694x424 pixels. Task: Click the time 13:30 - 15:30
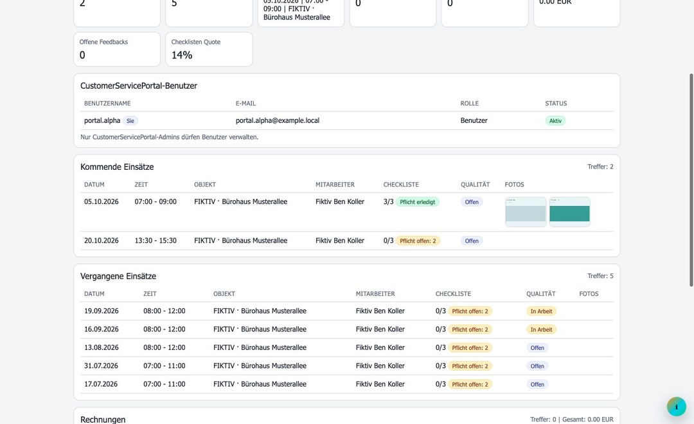point(156,241)
